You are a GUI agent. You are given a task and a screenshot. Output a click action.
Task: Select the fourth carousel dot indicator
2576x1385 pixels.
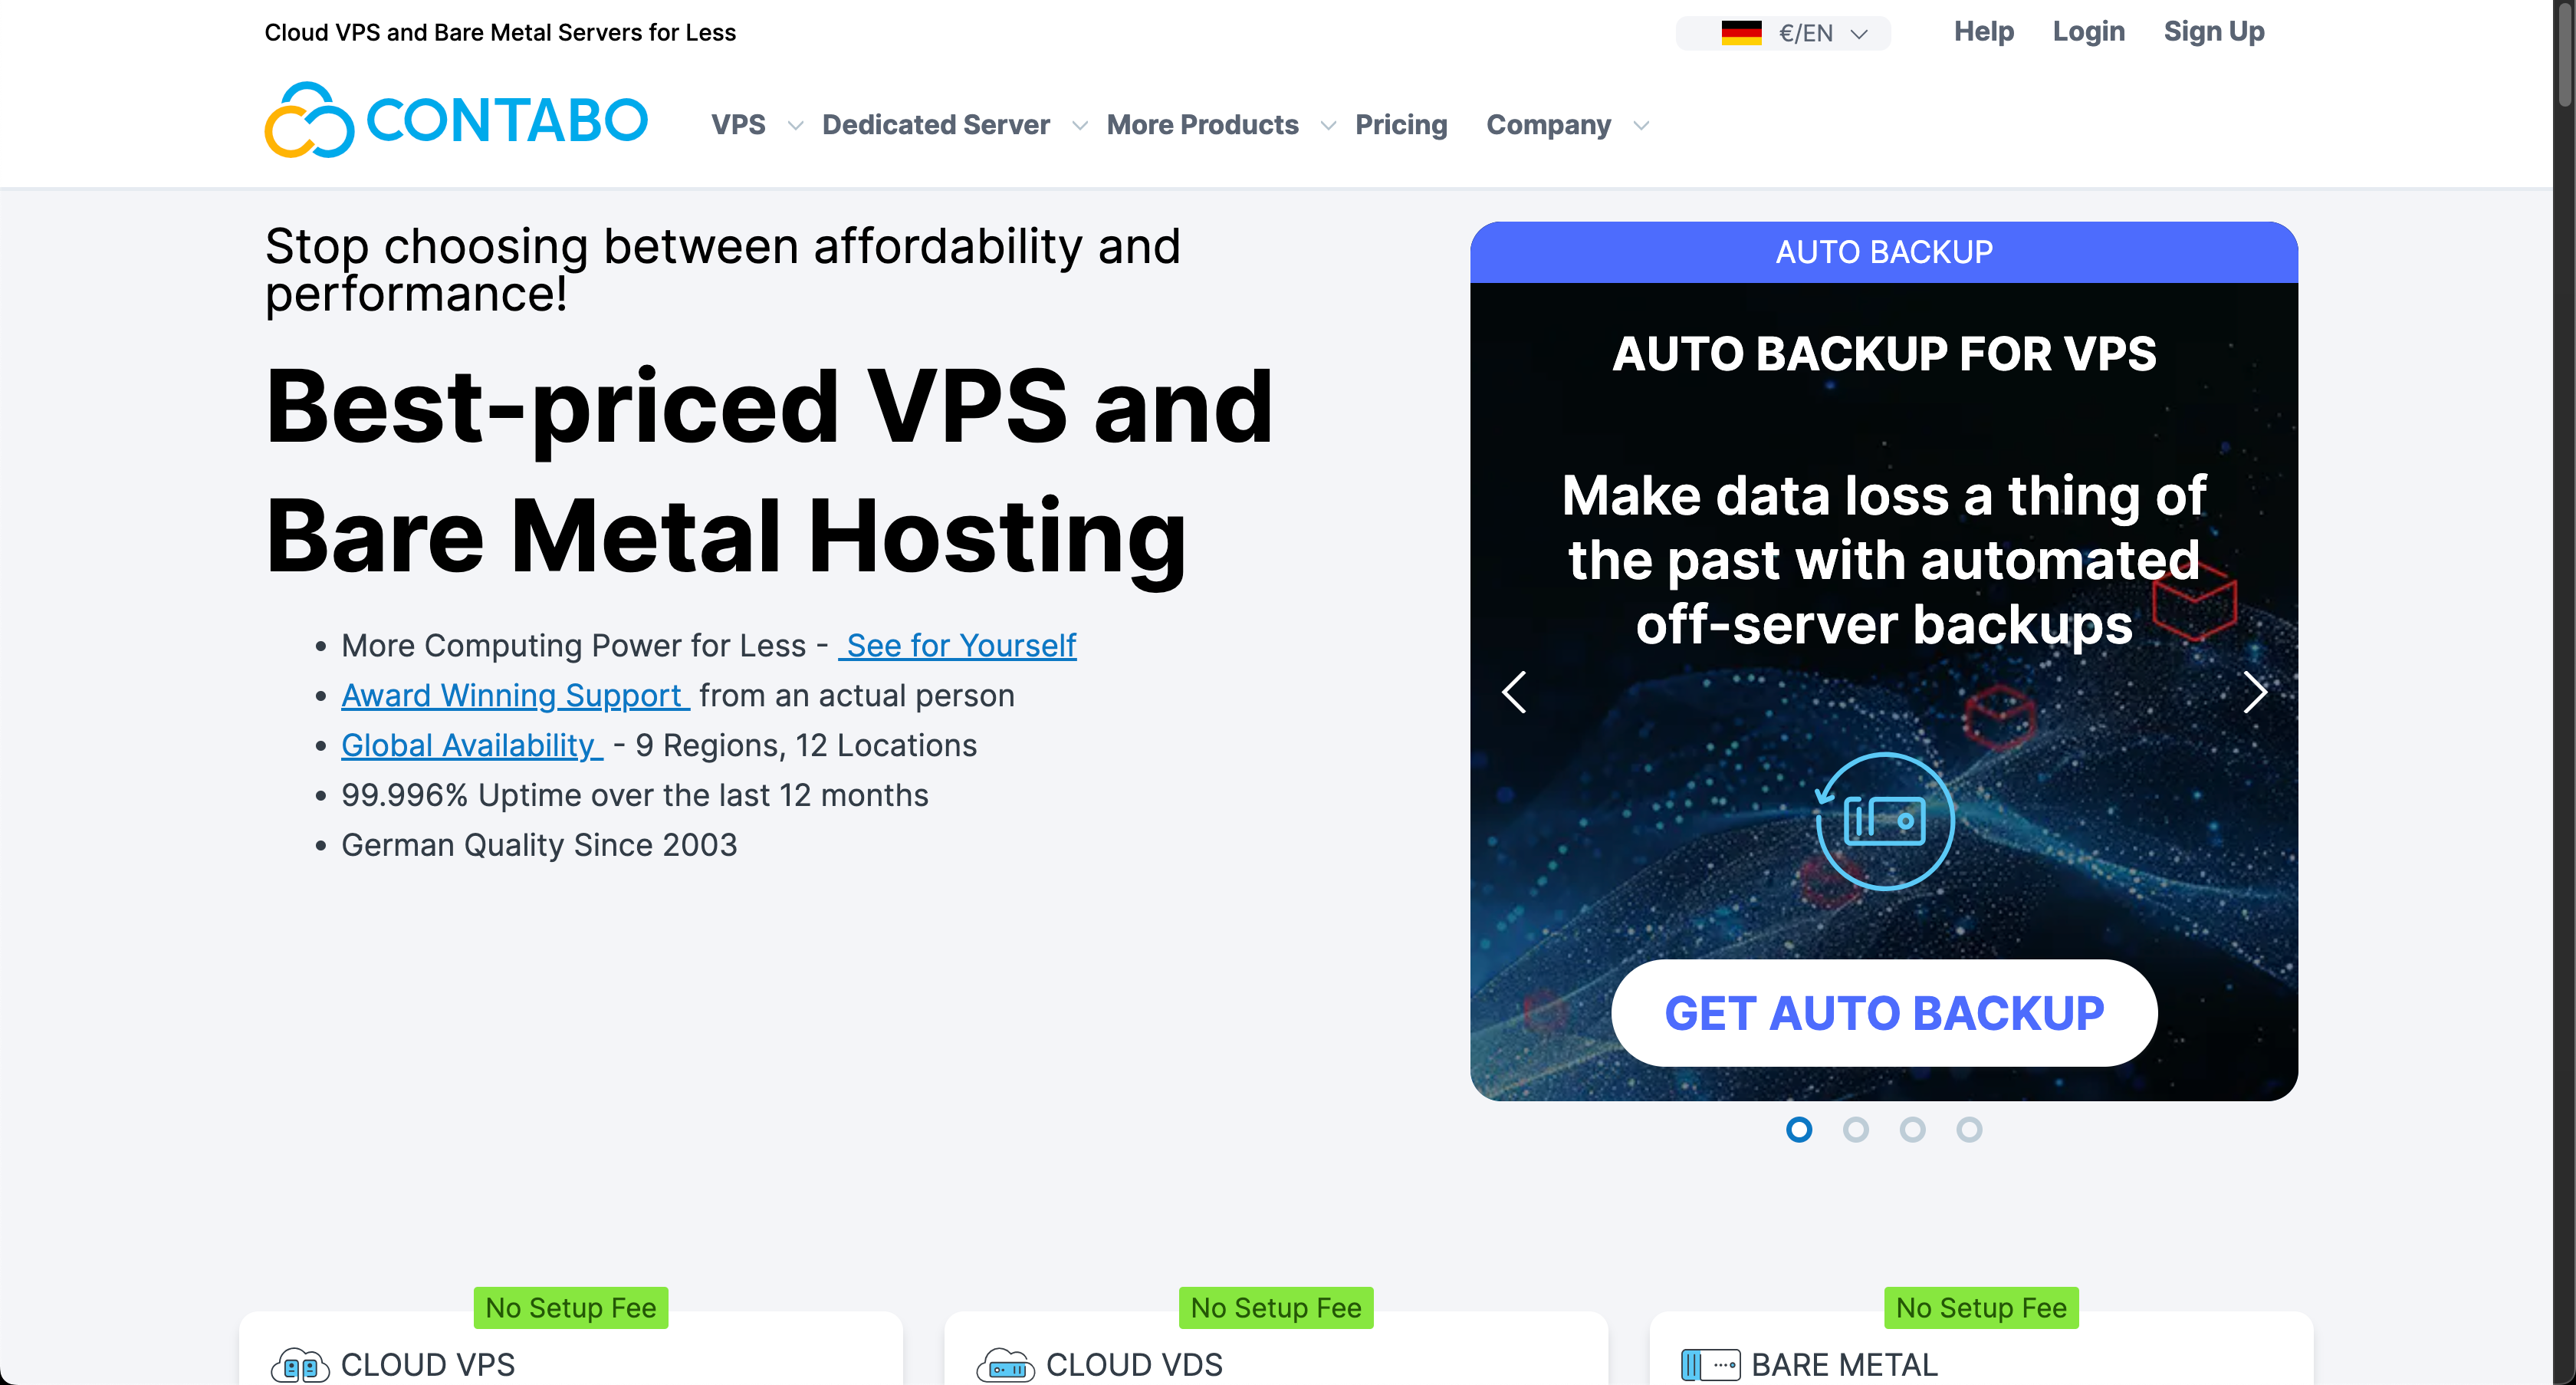pos(1969,1130)
